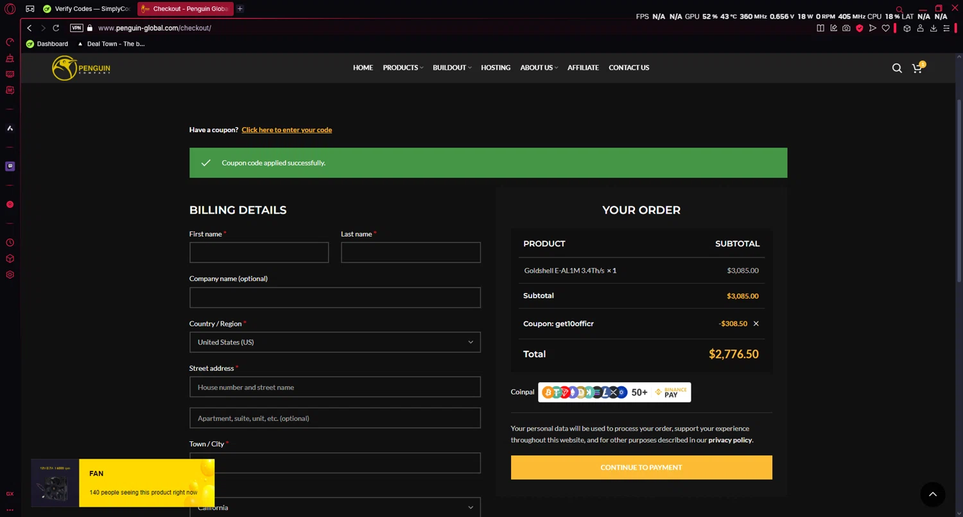
Task: Open the red record sidebar player icon
Action: click(10, 205)
